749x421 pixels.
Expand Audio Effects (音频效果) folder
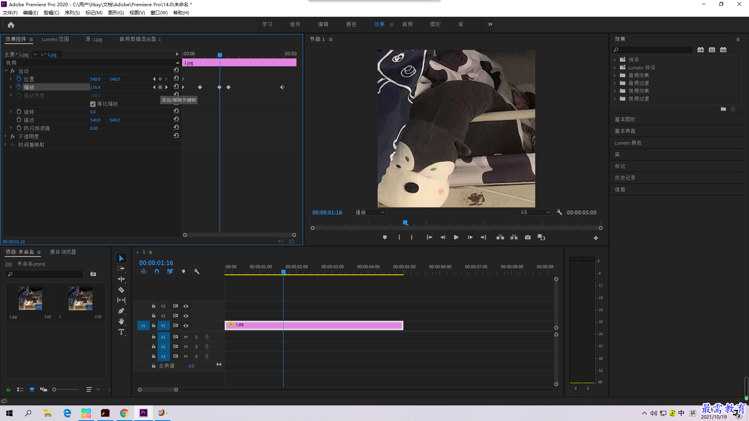(x=615, y=75)
